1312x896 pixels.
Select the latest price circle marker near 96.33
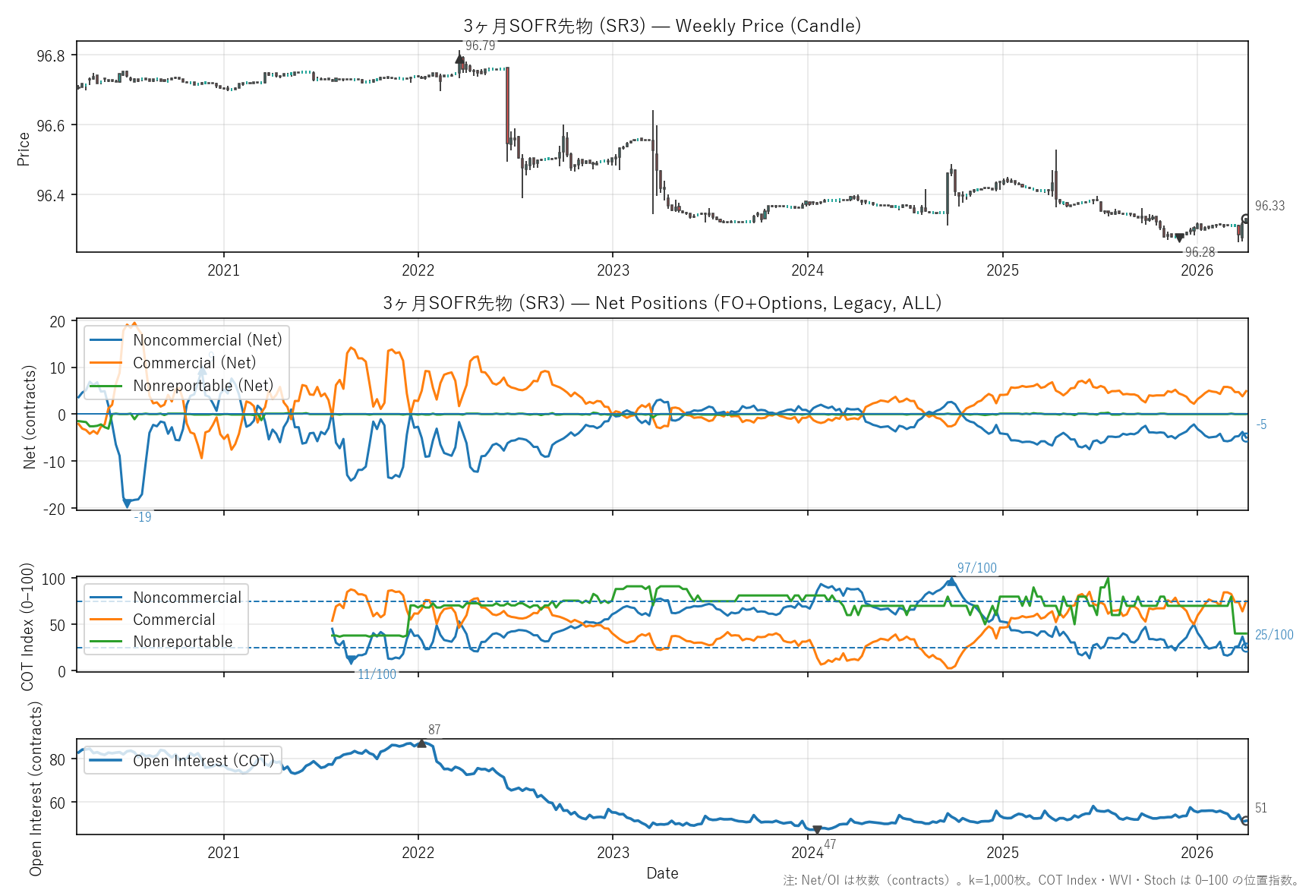click(1245, 219)
